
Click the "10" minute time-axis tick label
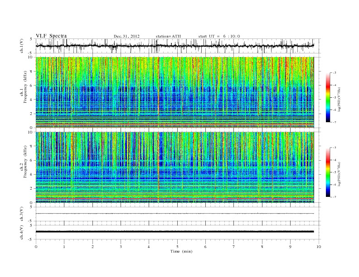point(319,247)
